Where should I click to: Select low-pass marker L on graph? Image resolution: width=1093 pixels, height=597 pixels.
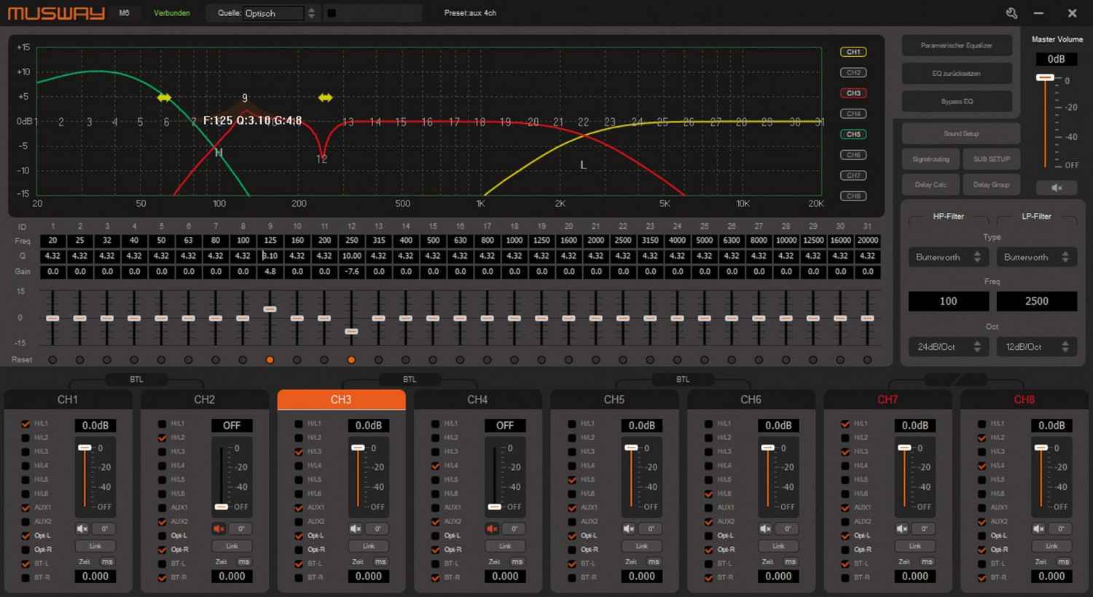coord(583,165)
